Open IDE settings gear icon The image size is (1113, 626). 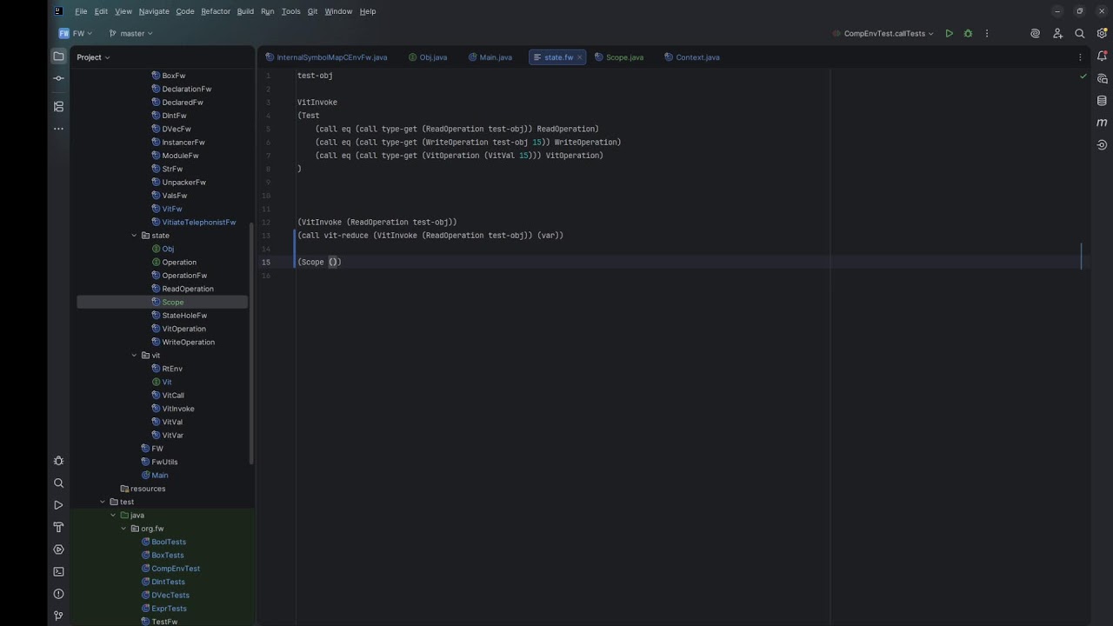[x=1102, y=34]
